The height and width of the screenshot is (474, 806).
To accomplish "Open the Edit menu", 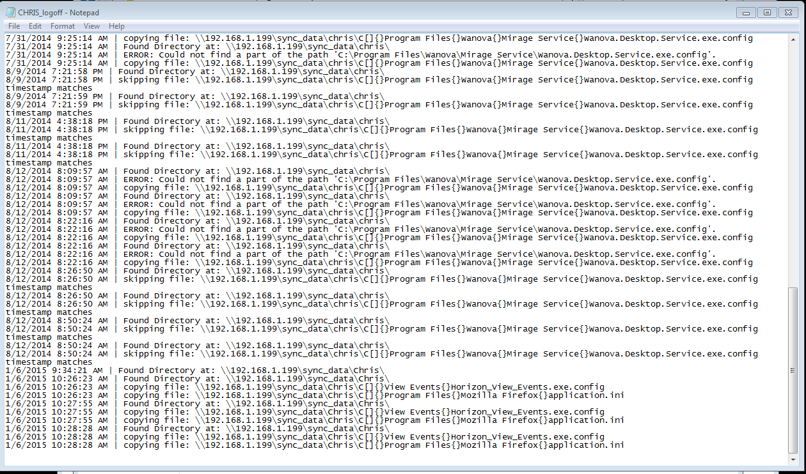I will [35, 26].
